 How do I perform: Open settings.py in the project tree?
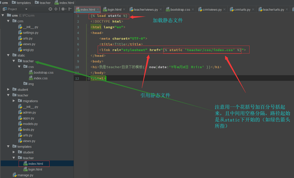[30, 33]
